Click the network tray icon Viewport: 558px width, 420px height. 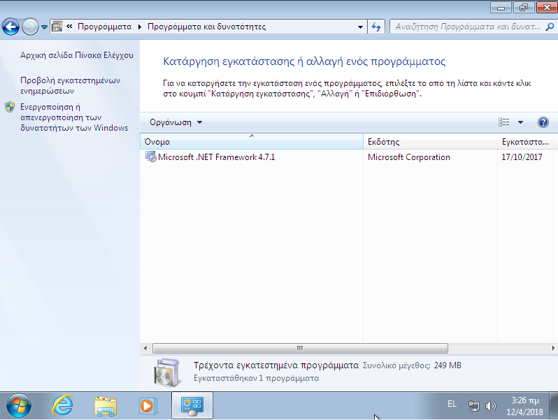[x=473, y=406]
